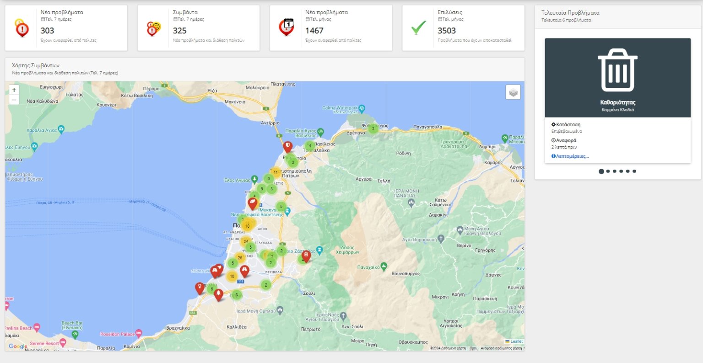This screenshot has width=703, height=363.
Task: Click the large trash can image in the card
Action: 617,70
